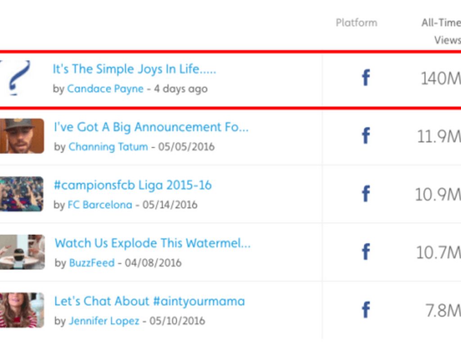Visit Candace Payne's creator page

105,89
